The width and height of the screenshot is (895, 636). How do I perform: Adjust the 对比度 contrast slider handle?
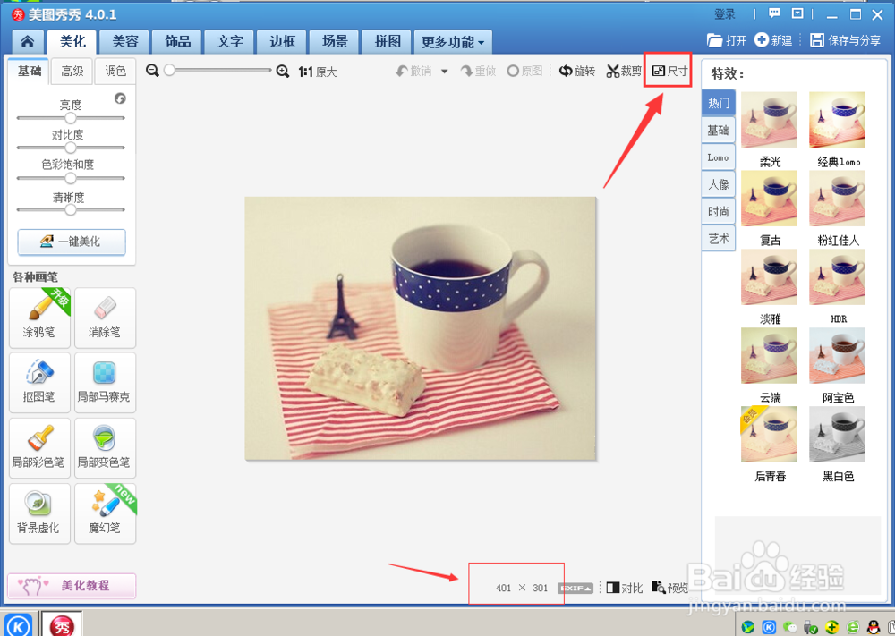click(x=70, y=148)
